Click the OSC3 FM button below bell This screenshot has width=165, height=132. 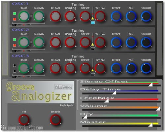(93, 75)
